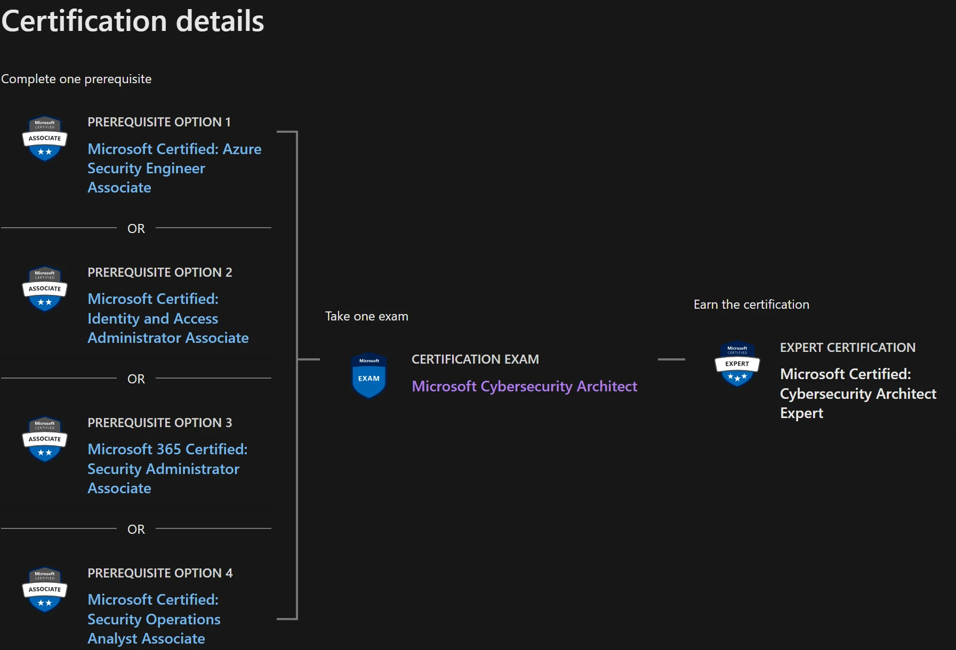Select the first OR divider between prerequisites
956x650 pixels.
[136, 228]
